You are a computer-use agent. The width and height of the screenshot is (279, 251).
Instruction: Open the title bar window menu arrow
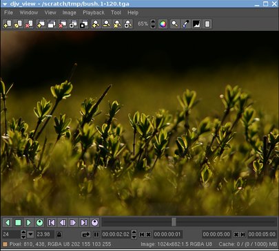[x=5, y=4]
